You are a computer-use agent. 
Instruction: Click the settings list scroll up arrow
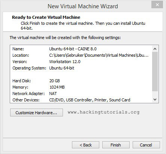155,49
